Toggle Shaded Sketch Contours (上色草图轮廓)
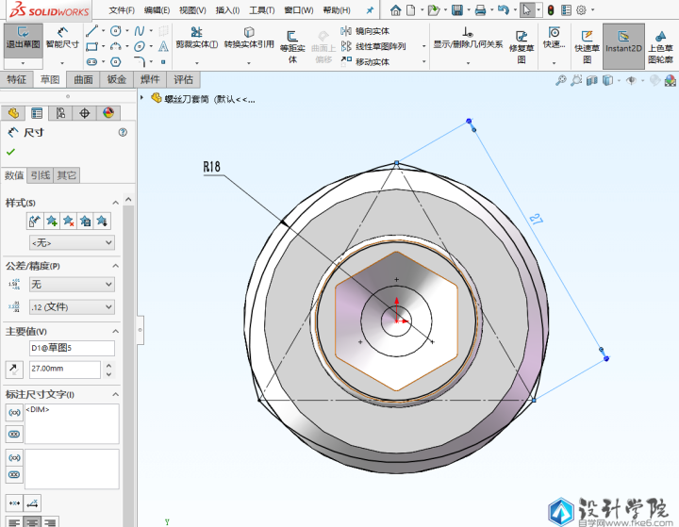 click(x=660, y=41)
